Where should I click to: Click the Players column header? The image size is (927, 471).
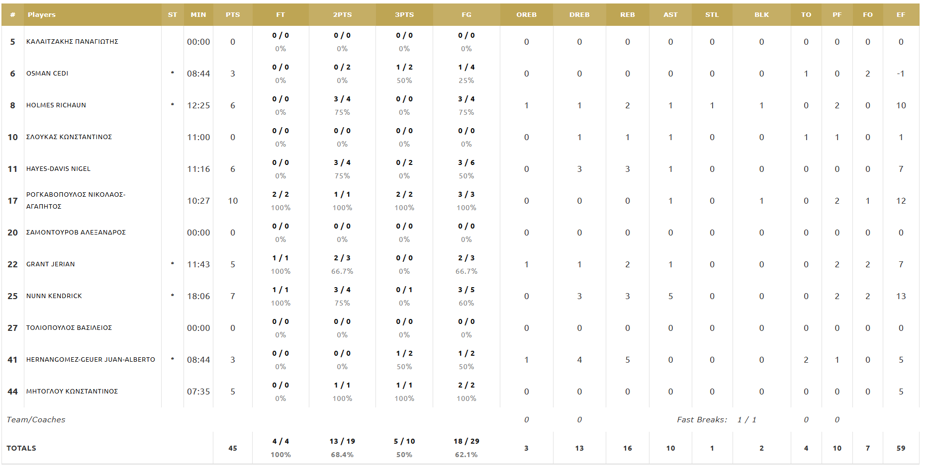(x=42, y=15)
